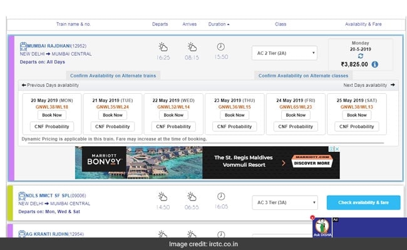Click departure weather icon for NDLS MMCT SF SPL
This screenshot has width=407, height=250.
tap(163, 196)
